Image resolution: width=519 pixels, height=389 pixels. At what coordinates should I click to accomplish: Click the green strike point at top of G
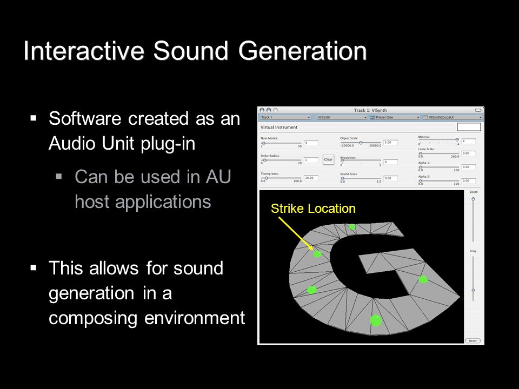coord(352,227)
